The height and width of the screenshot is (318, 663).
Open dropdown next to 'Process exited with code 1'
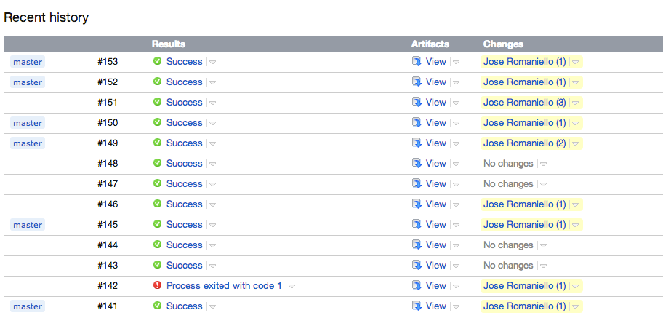(292, 286)
